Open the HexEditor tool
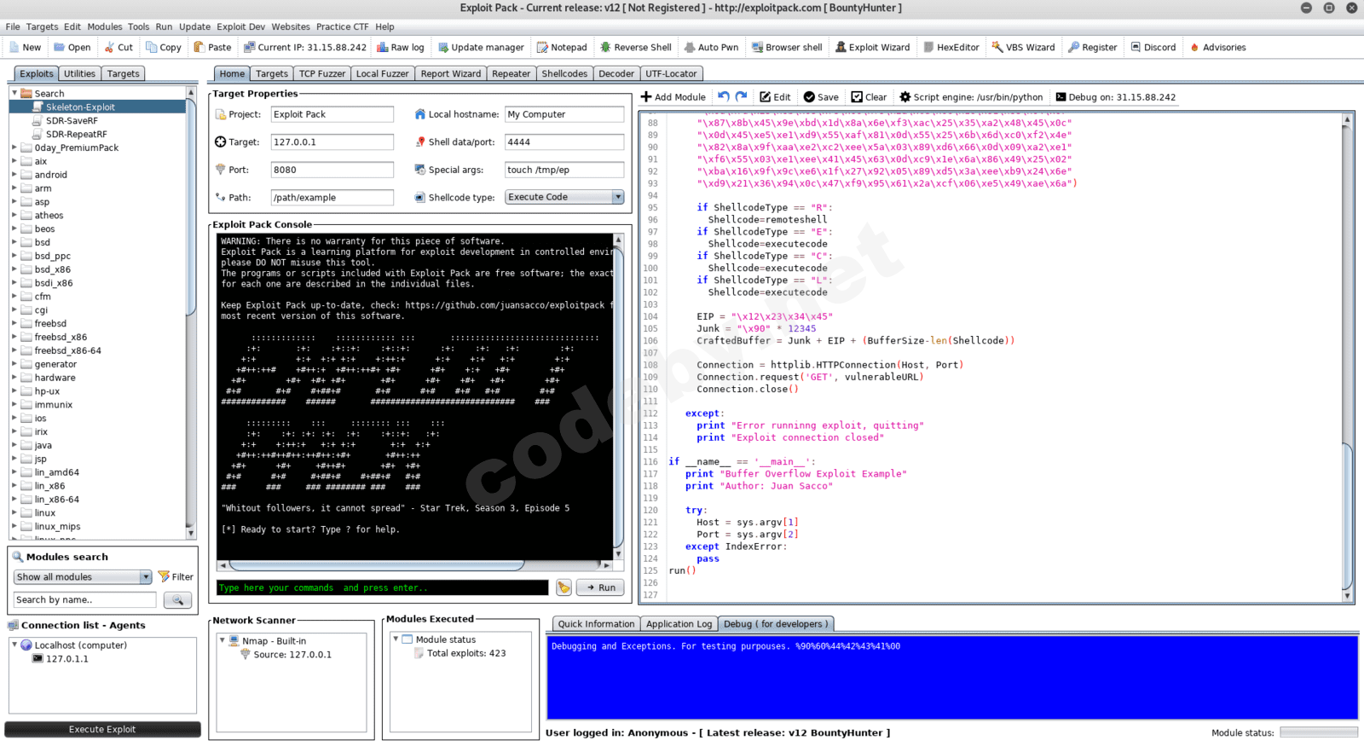This screenshot has width=1364, height=746. (951, 48)
